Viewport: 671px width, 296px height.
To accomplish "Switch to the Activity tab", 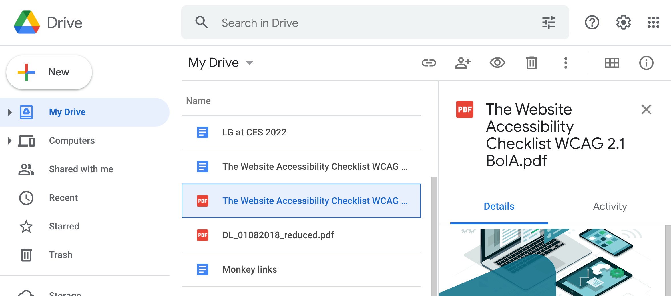I will point(610,206).
